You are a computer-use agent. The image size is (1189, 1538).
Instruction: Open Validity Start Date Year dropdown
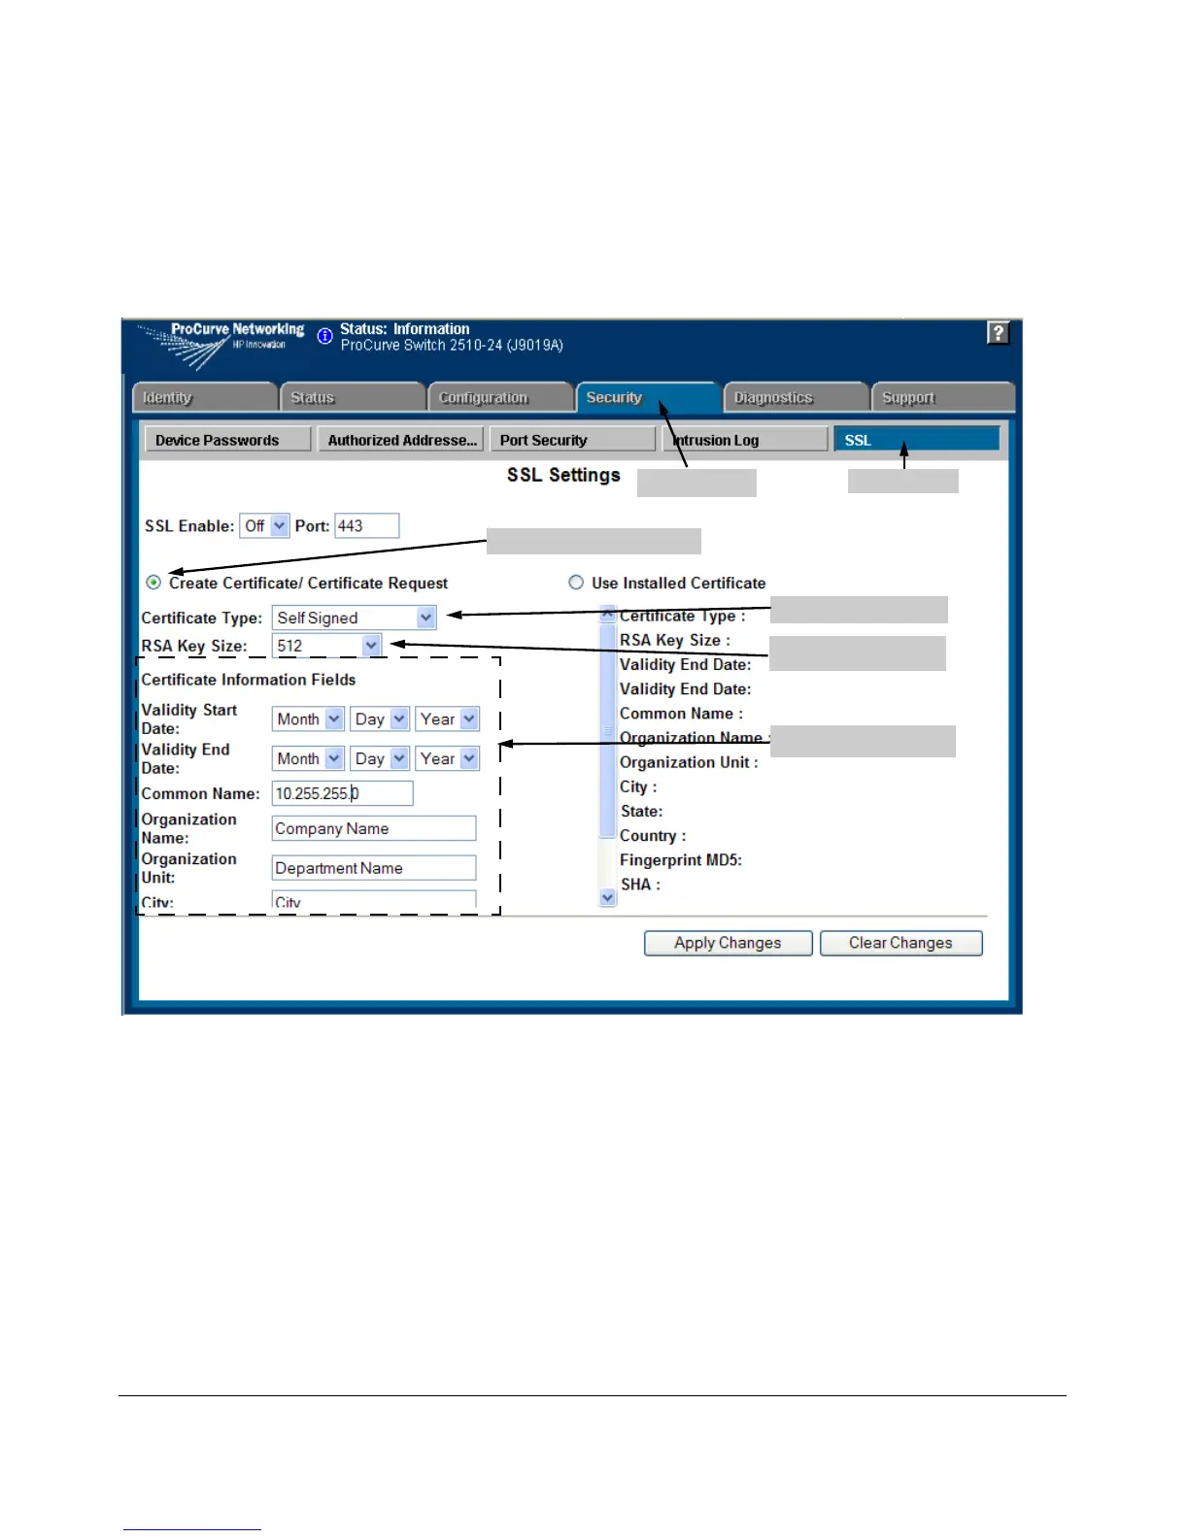click(x=448, y=719)
